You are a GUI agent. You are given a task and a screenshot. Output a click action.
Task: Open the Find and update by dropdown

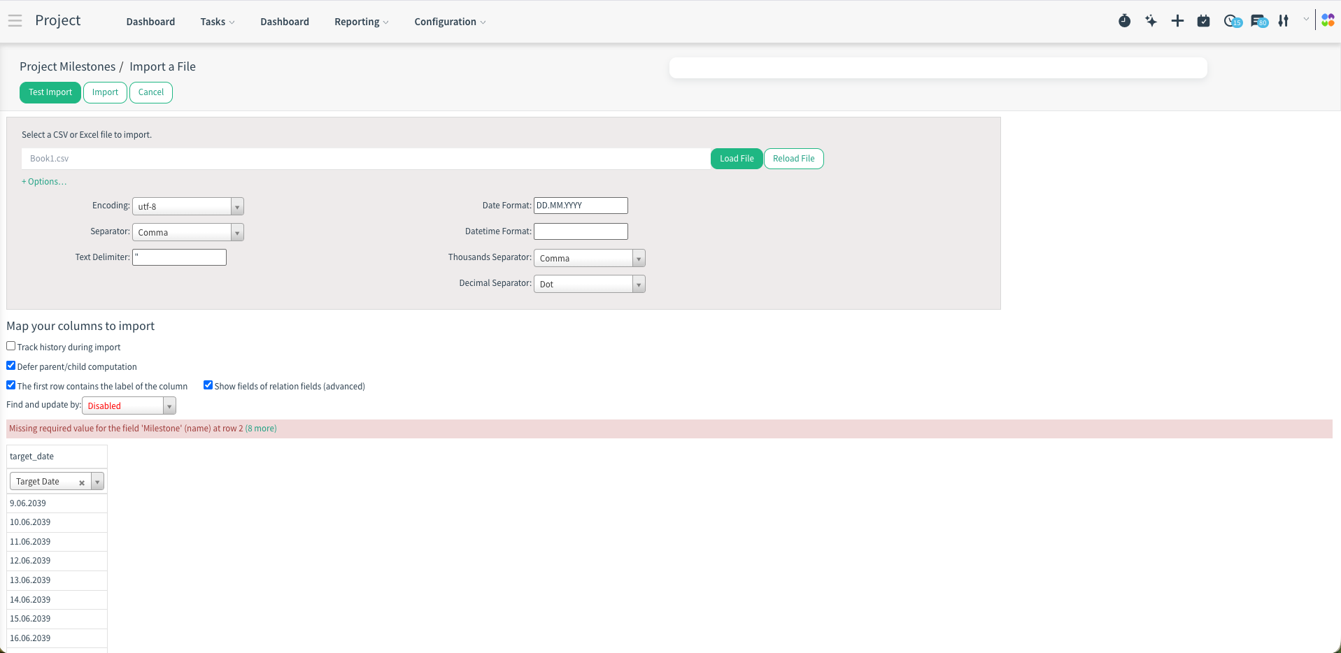click(129, 406)
